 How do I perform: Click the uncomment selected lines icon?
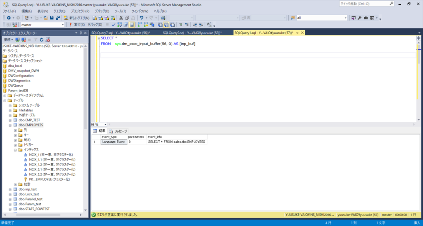186,25
